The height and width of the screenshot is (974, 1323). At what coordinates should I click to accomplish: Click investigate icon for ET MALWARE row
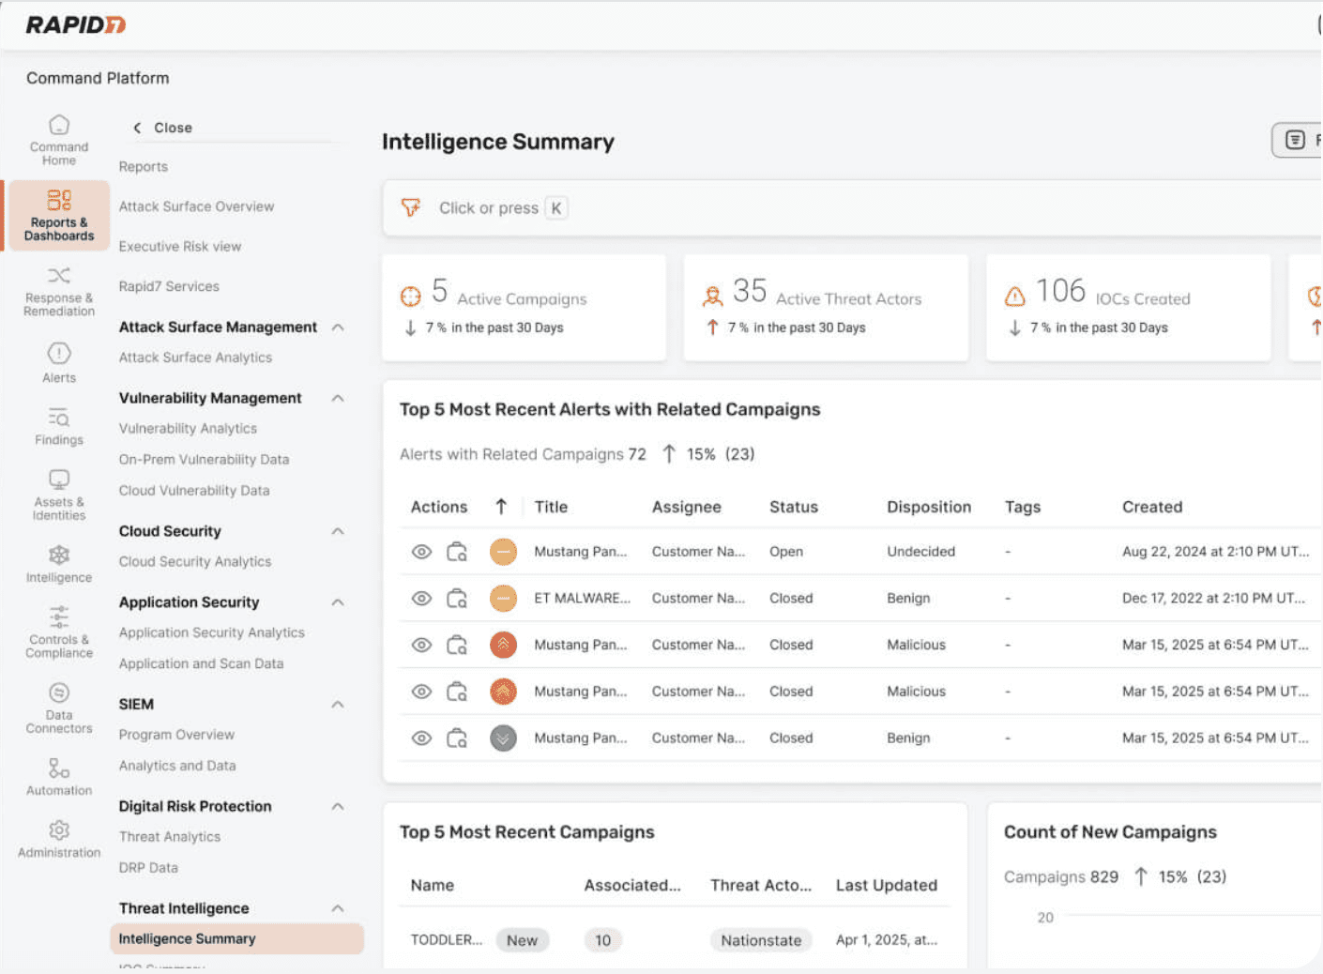point(457,598)
